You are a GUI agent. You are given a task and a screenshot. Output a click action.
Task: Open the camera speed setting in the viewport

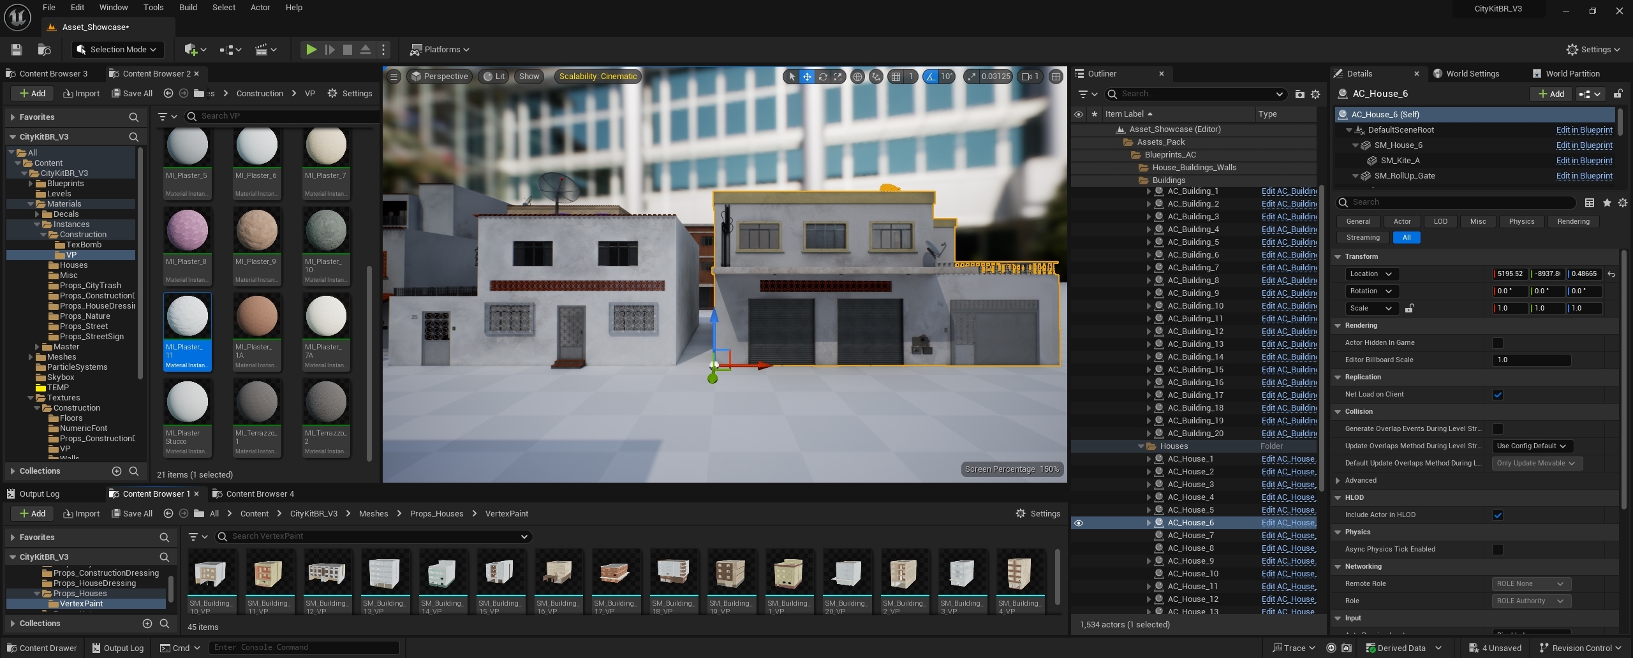pyautogui.click(x=1031, y=77)
